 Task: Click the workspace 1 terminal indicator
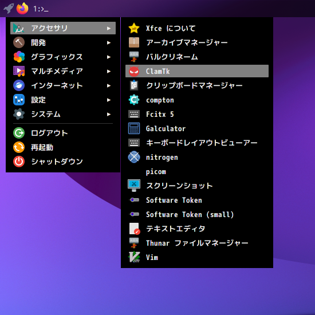click(x=41, y=9)
